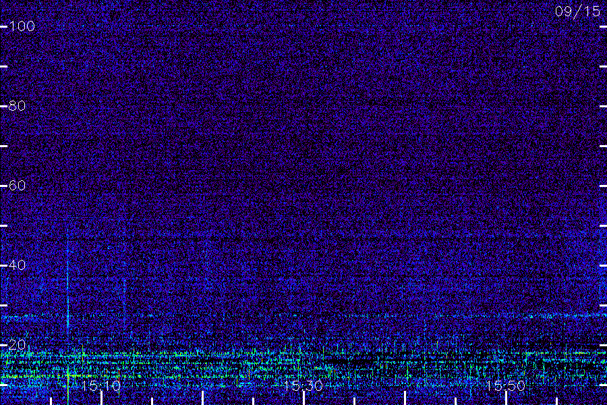Click the 15:50 time axis label
Viewport: 607px width, 405px height.
click(506, 385)
